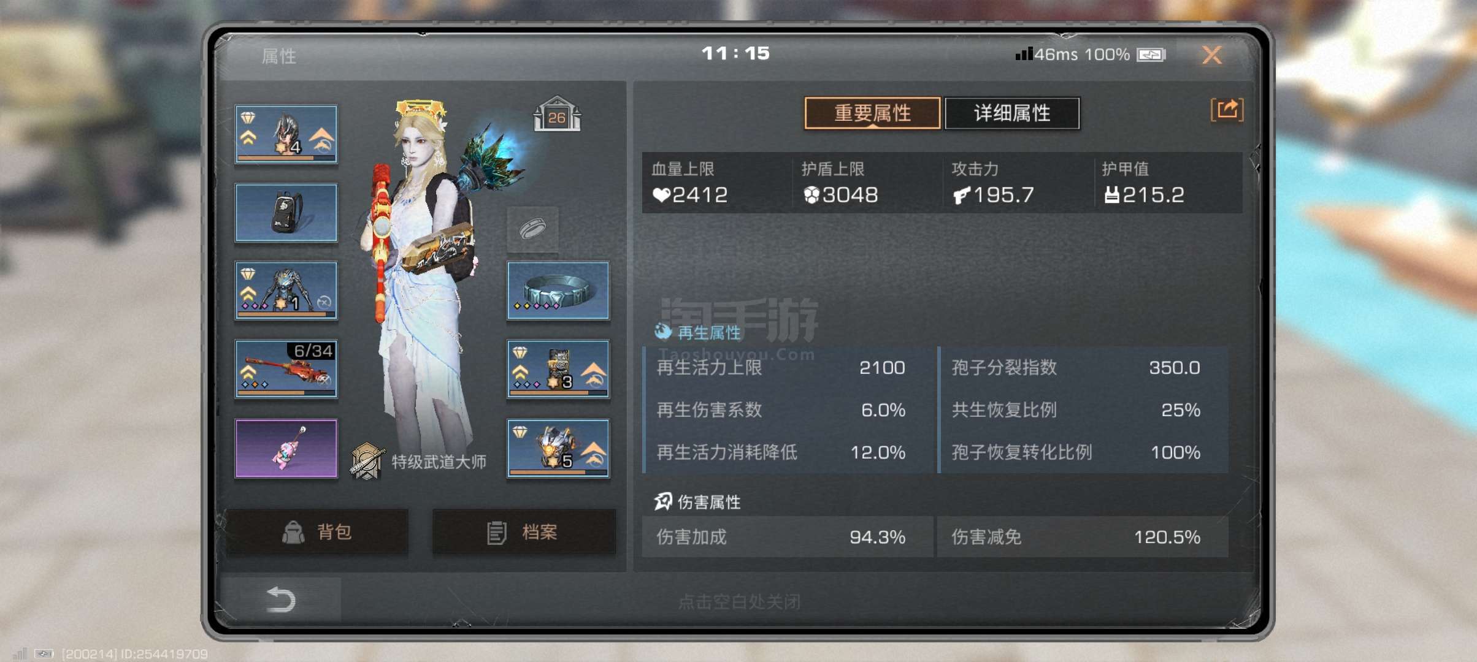Click the manor level 26 badge

point(557,114)
